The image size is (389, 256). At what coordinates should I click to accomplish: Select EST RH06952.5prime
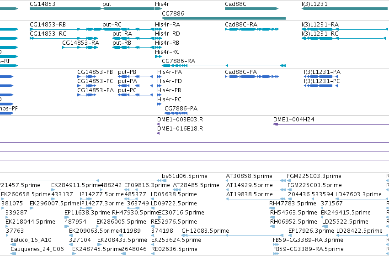tap(294, 222)
